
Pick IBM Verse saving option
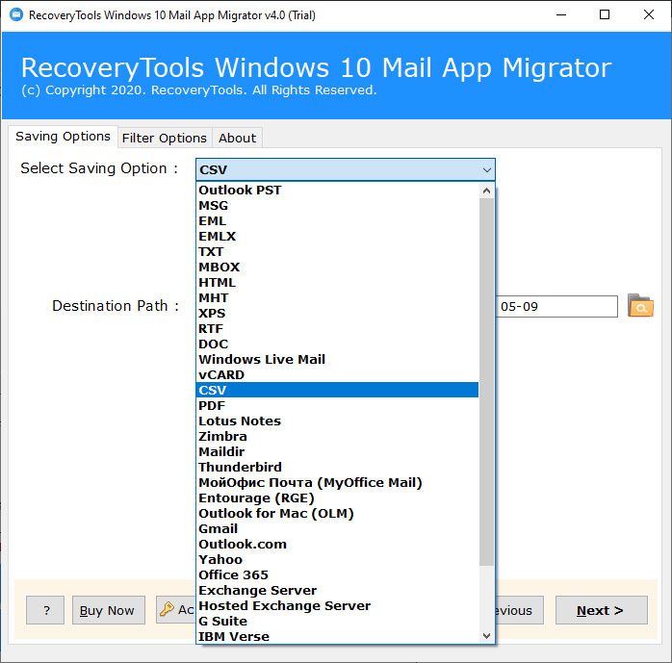[x=337, y=636]
